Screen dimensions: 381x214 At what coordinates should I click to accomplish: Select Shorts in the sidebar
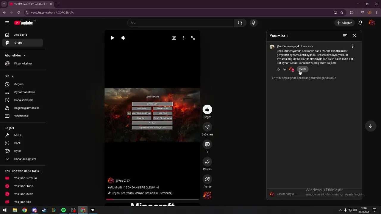click(x=23, y=43)
